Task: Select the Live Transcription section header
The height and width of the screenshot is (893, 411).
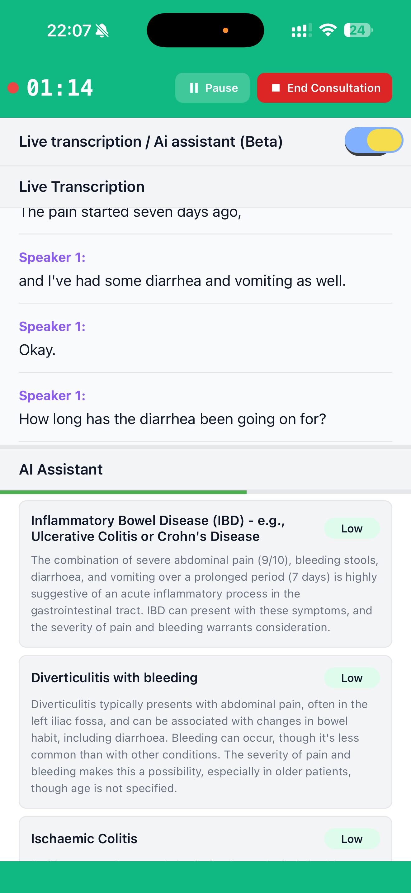Action: click(x=82, y=186)
